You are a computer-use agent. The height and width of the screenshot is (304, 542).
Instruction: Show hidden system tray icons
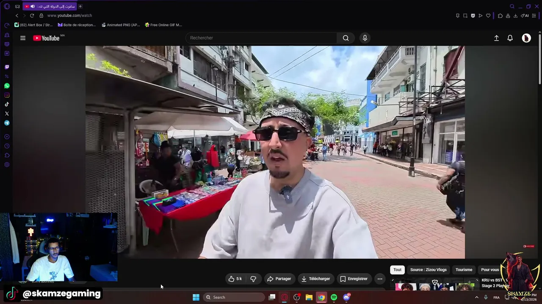[x=476, y=297]
